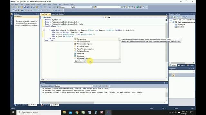Open the Help menu
This screenshot has width=206, height=115.
[x=72, y=4]
